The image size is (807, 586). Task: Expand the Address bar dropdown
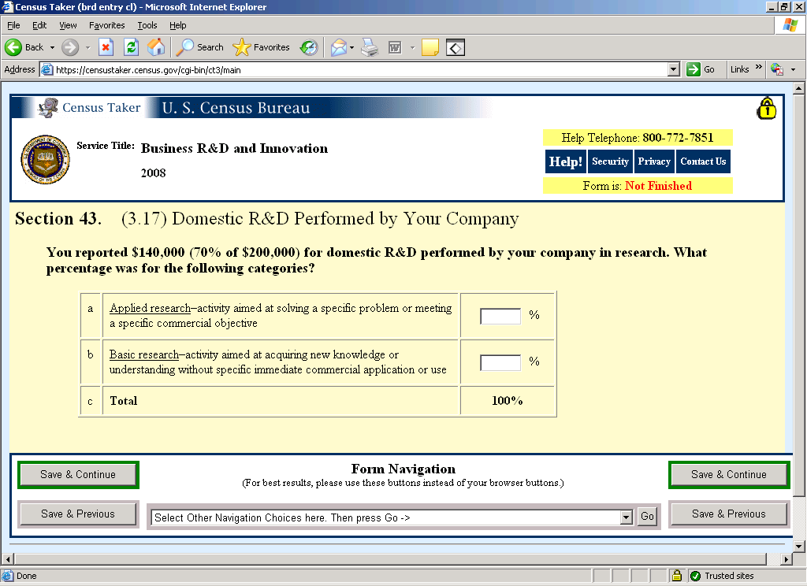(x=673, y=69)
